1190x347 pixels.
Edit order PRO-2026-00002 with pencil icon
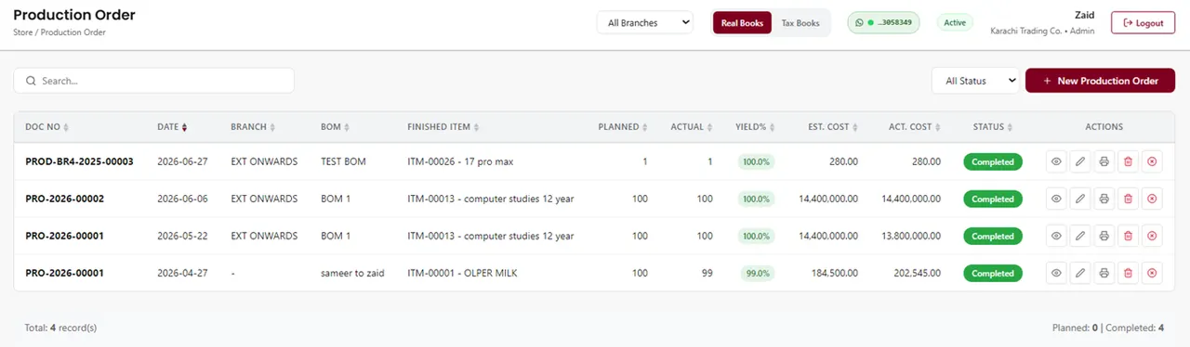point(1080,199)
